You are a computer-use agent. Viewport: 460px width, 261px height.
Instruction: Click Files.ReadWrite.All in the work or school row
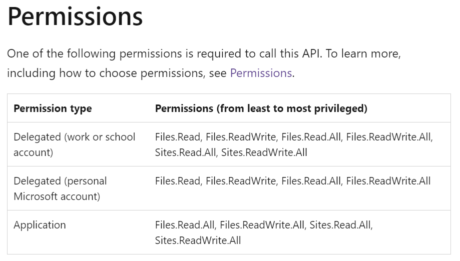click(x=388, y=137)
